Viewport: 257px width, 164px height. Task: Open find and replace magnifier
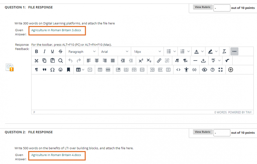pos(60,61)
